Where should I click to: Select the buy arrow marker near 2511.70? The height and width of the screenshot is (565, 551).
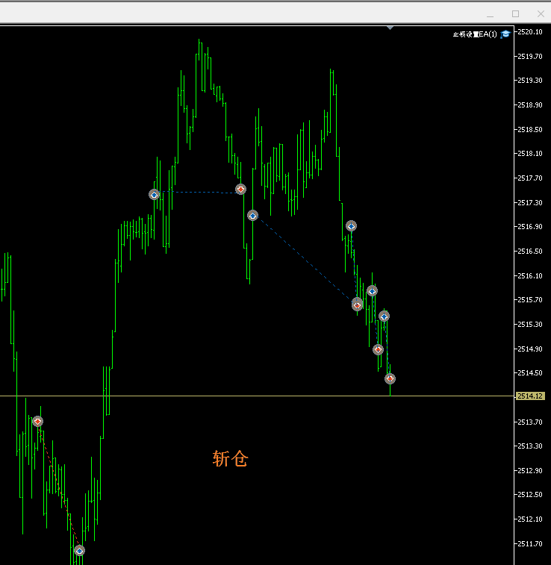click(79, 550)
